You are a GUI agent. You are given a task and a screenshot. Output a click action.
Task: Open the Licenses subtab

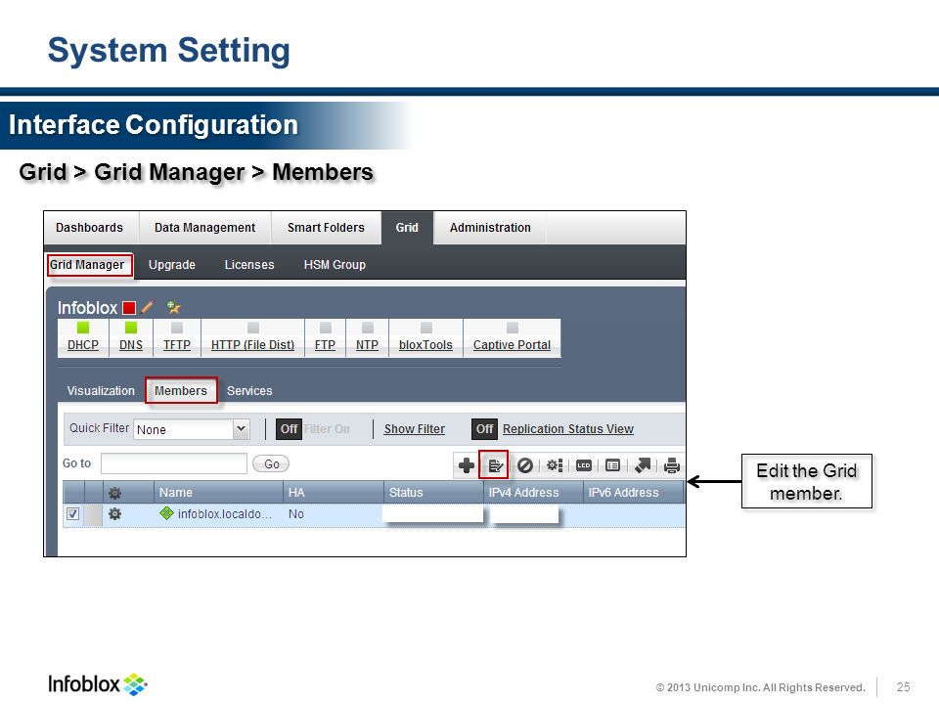click(x=249, y=265)
